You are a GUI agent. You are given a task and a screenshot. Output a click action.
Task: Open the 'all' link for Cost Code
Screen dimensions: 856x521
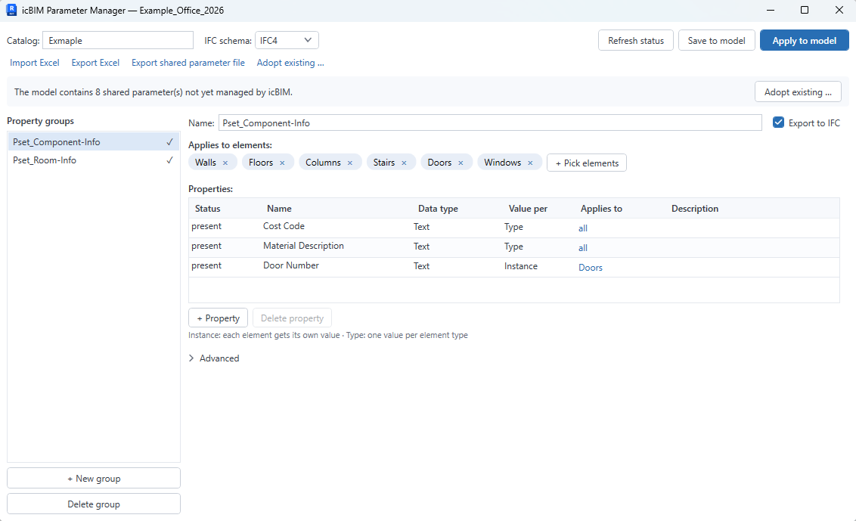click(583, 228)
